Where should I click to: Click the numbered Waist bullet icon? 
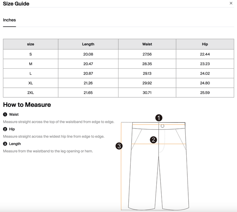coord(5,114)
